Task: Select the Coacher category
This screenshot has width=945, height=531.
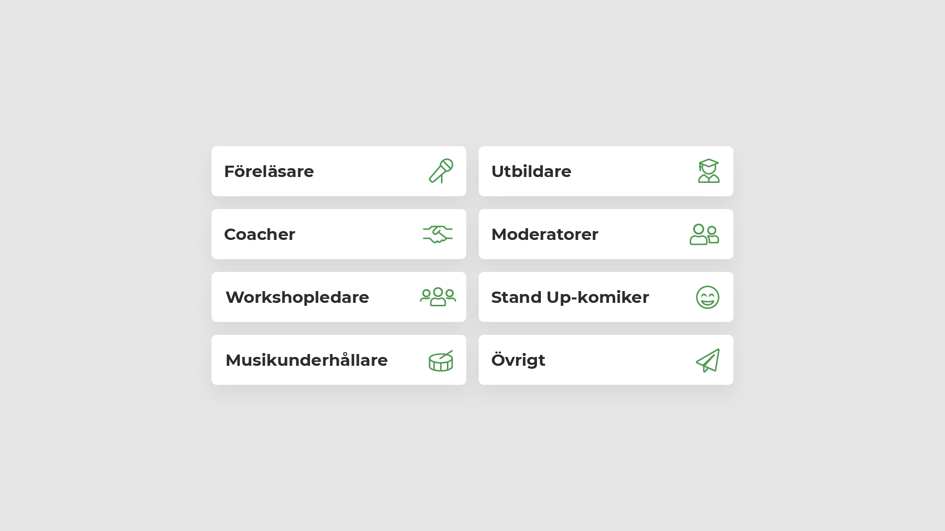Action: pyautogui.click(x=339, y=234)
